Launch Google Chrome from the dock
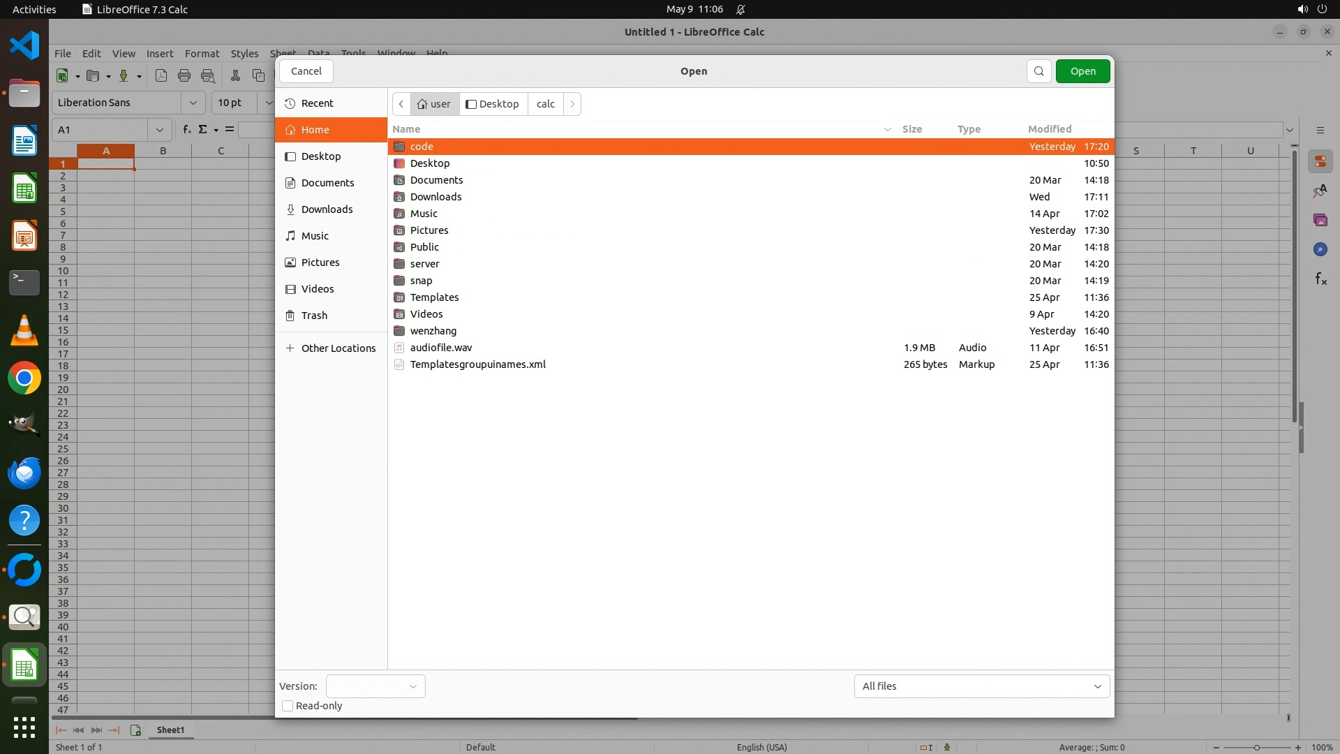Image resolution: width=1340 pixels, height=754 pixels. (24, 378)
